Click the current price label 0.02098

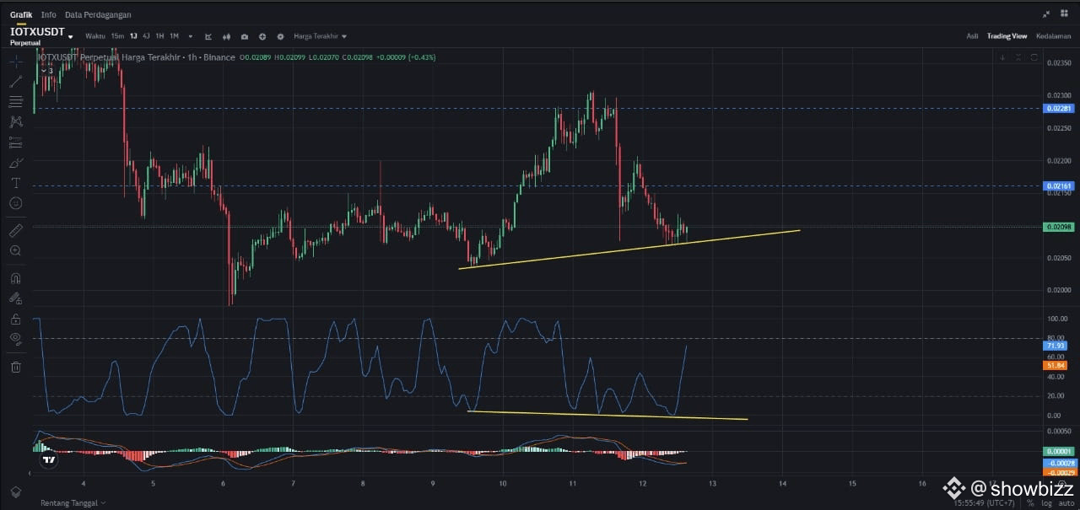click(1058, 227)
